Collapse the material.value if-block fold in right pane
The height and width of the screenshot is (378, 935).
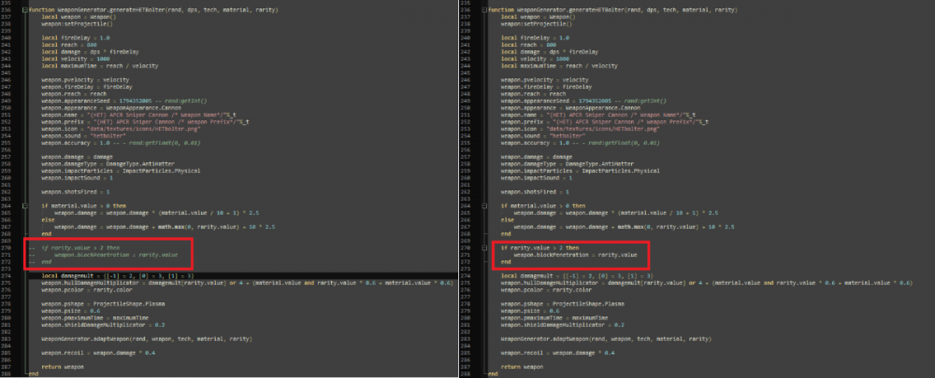484,205
